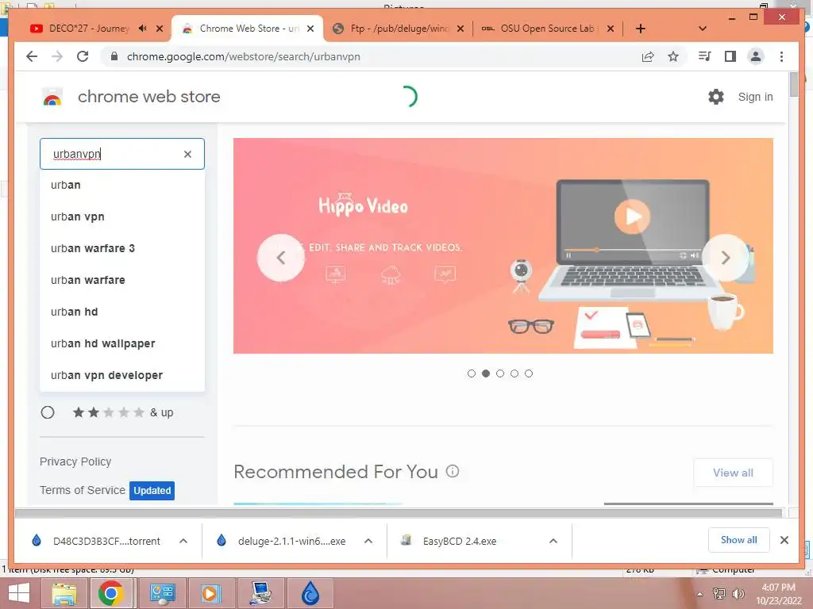Open network icon in system tray
This screenshot has height=609, width=813.
(719, 594)
